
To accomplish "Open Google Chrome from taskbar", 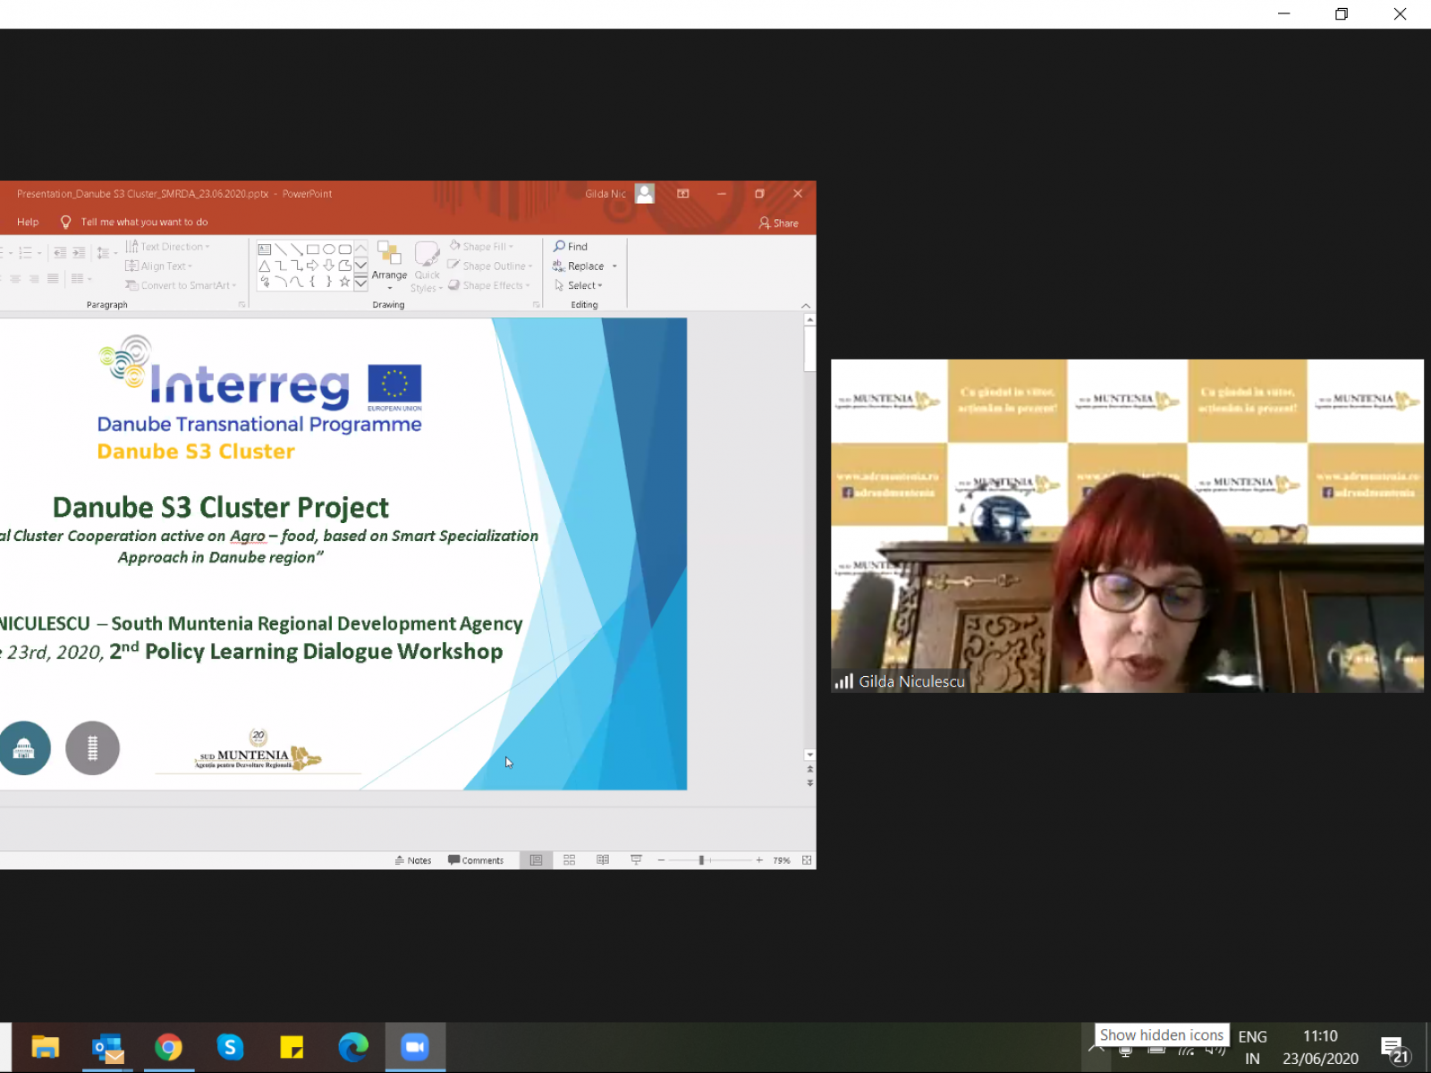I will click(169, 1047).
